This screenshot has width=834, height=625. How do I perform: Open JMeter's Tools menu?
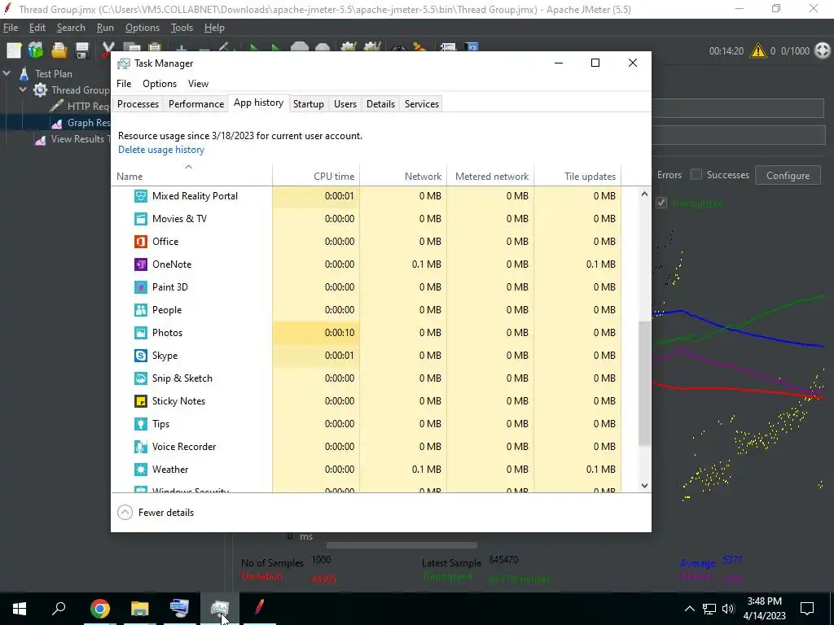click(182, 28)
